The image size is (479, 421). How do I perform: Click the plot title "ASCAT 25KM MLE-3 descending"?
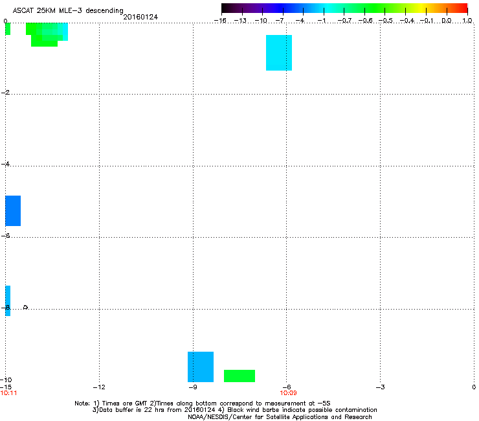coord(68,10)
